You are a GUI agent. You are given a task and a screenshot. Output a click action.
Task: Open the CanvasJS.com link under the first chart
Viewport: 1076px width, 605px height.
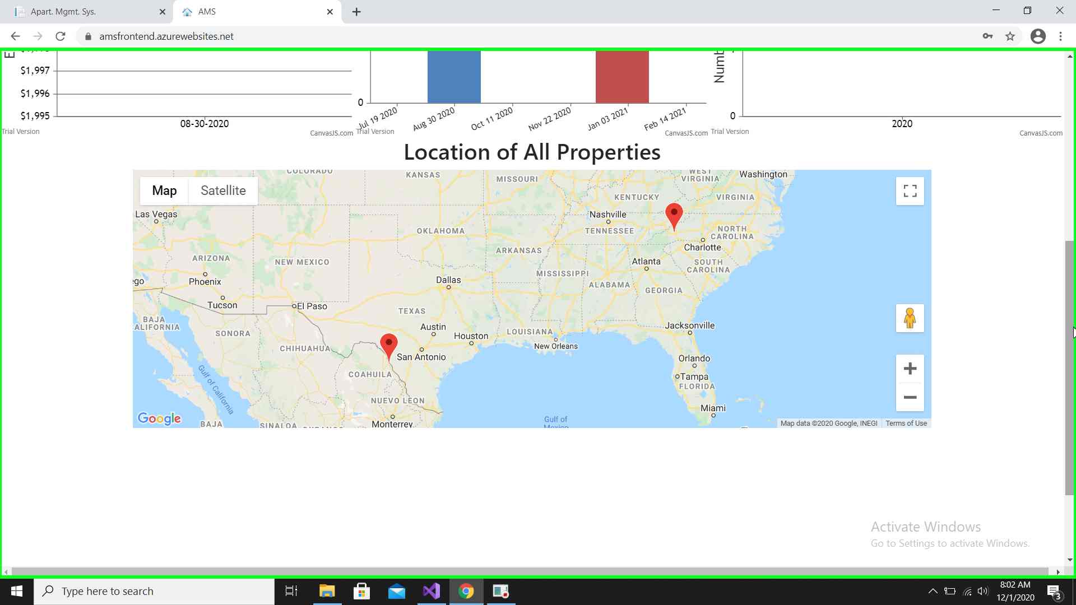[331, 133]
